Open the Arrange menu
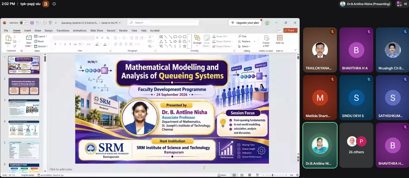The image size is (409, 178). pyautogui.click(x=197, y=40)
